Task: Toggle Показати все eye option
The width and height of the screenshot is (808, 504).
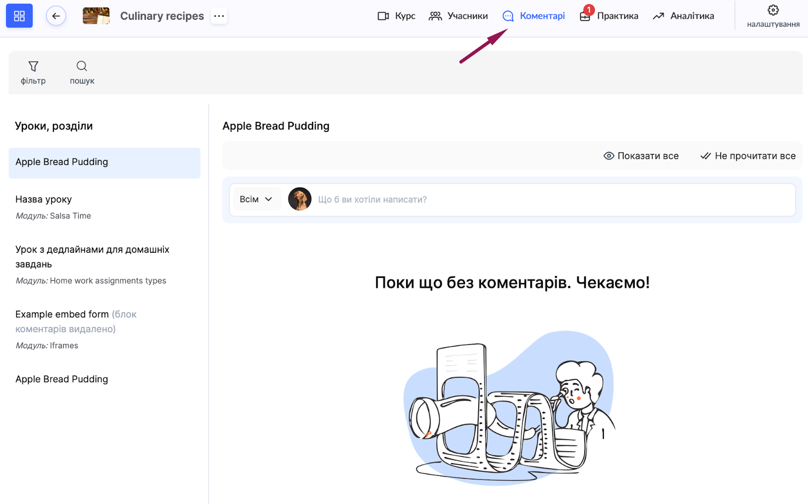Action: (x=641, y=156)
